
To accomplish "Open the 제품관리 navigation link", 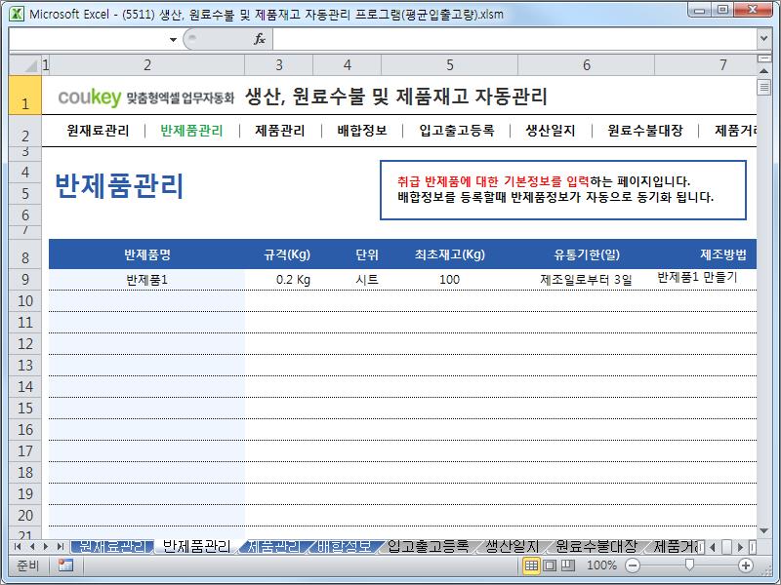I will (x=280, y=131).
